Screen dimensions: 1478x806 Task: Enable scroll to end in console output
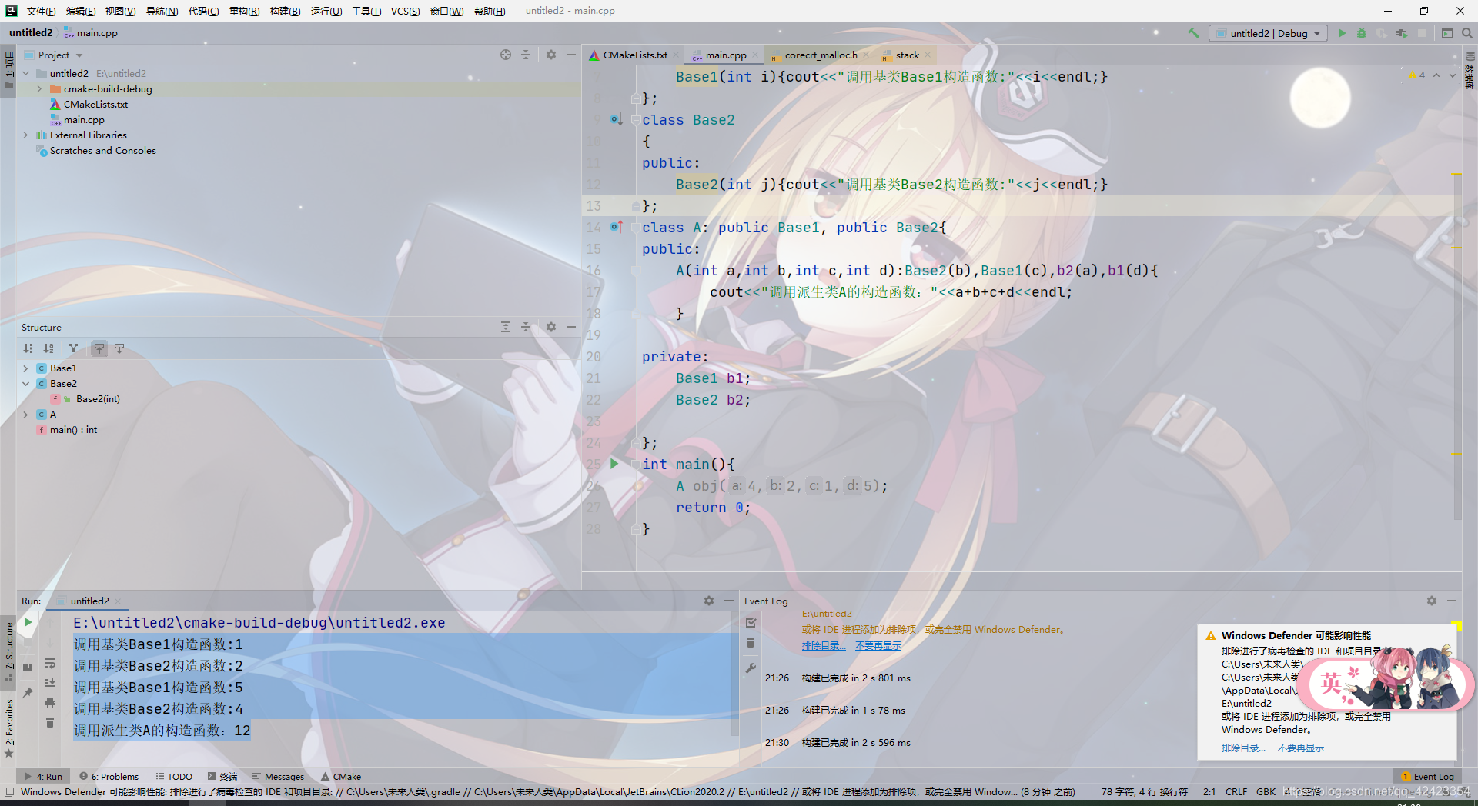(50, 683)
